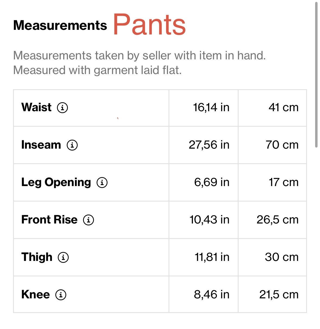The image size is (320, 329).
Task: Select the 21,5 cm knee value
Action: click(x=279, y=295)
